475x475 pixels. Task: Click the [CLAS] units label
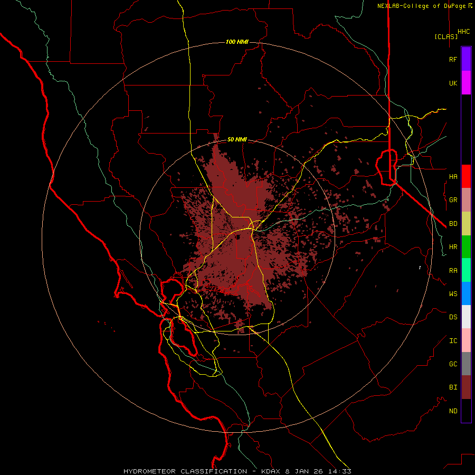[446, 36]
